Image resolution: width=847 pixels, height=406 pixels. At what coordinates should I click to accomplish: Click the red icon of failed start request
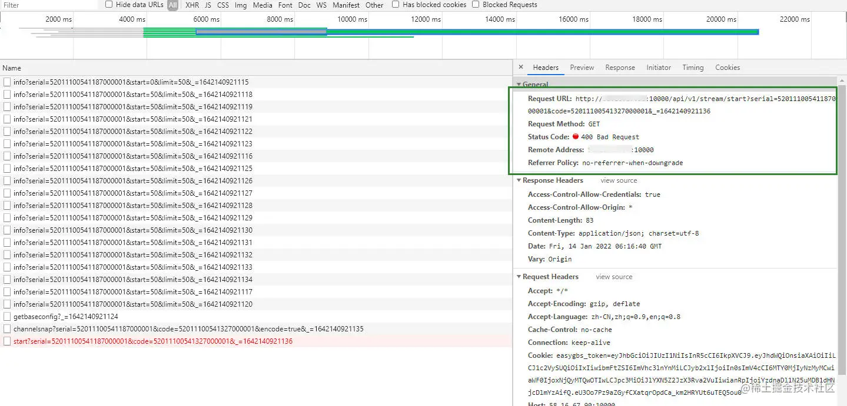click(x=7, y=341)
